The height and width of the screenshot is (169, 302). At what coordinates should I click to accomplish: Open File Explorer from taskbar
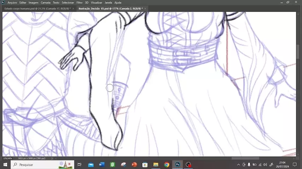click(156, 164)
